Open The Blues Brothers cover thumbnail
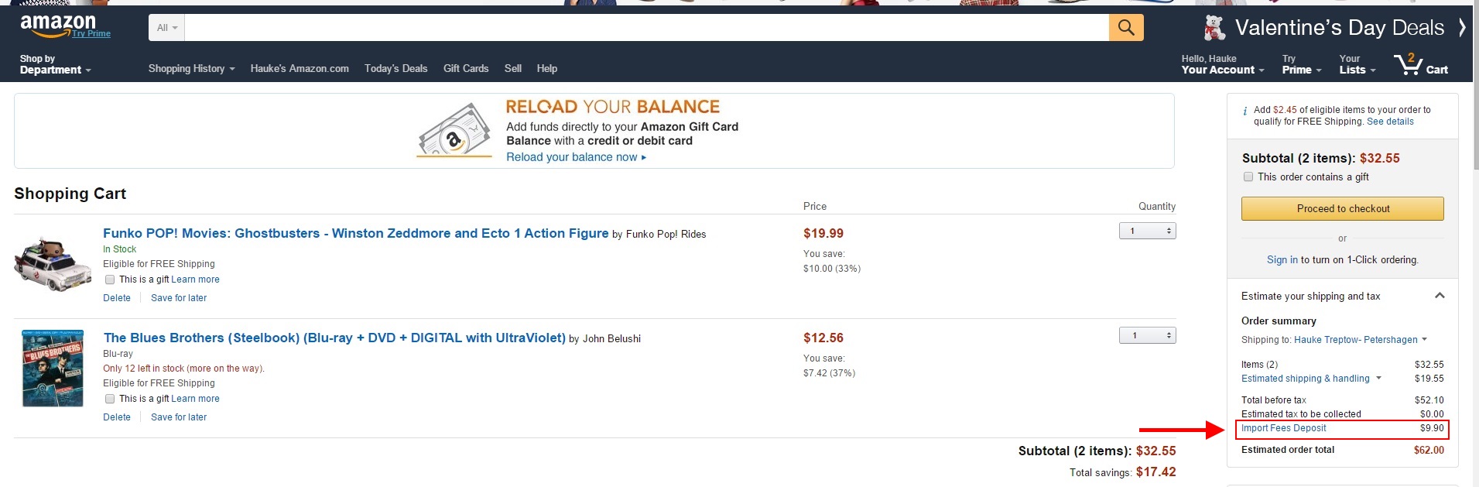Image resolution: width=1479 pixels, height=487 pixels. [x=53, y=368]
